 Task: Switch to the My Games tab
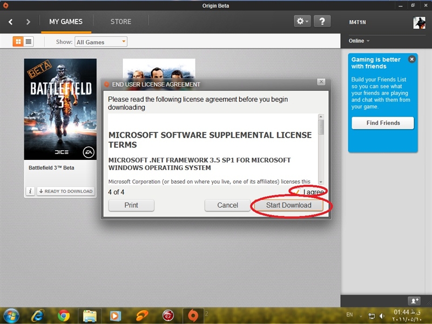(x=66, y=22)
